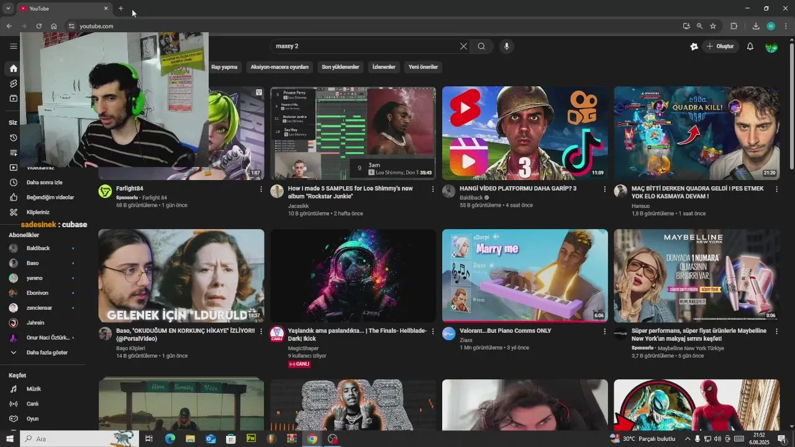
Task: Expand Daha fazla göster in subscriptions
Action: (47, 353)
